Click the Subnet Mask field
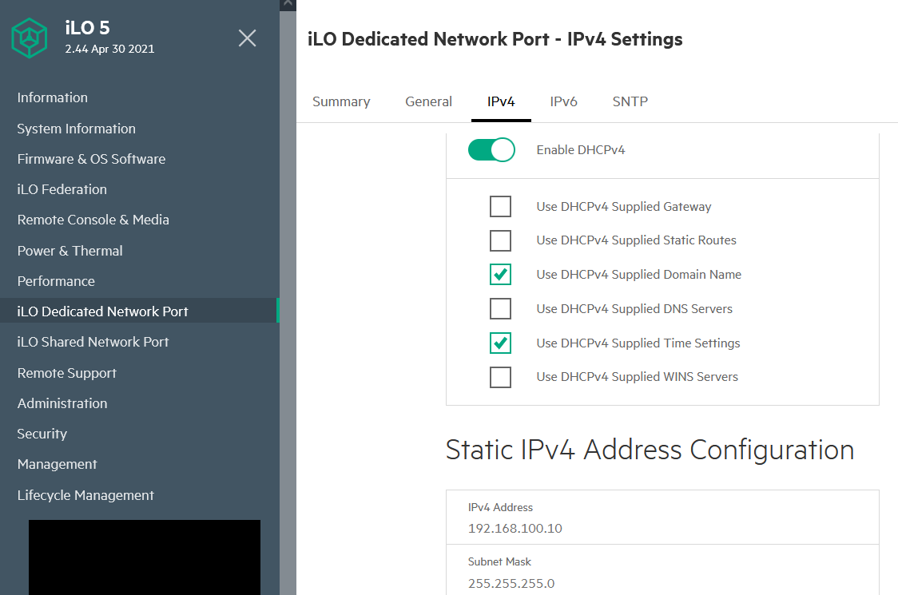Screen dimensions: 898x595 (662, 570)
